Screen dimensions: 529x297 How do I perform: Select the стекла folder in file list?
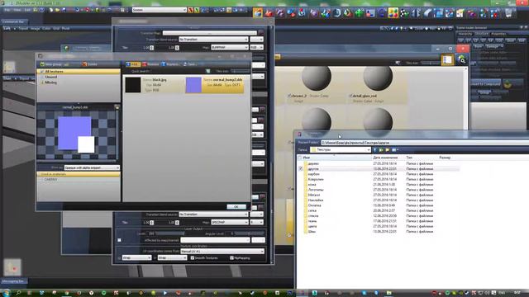pos(313,216)
